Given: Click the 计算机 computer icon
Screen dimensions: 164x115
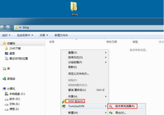Looking at the screenshot, I should coord(4,89).
